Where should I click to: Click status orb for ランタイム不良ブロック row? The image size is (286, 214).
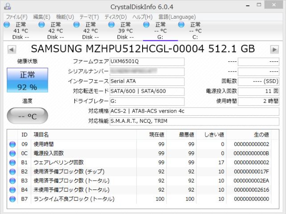click(12, 198)
